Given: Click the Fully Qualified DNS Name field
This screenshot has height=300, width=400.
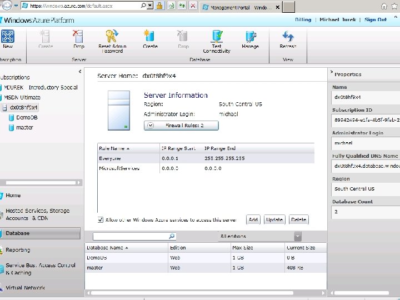Looking at the screenshot, I should 366,166.
